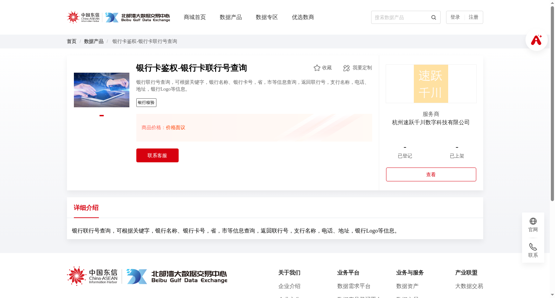Go to 首页 in the breadcrumb

coord(71,42)
